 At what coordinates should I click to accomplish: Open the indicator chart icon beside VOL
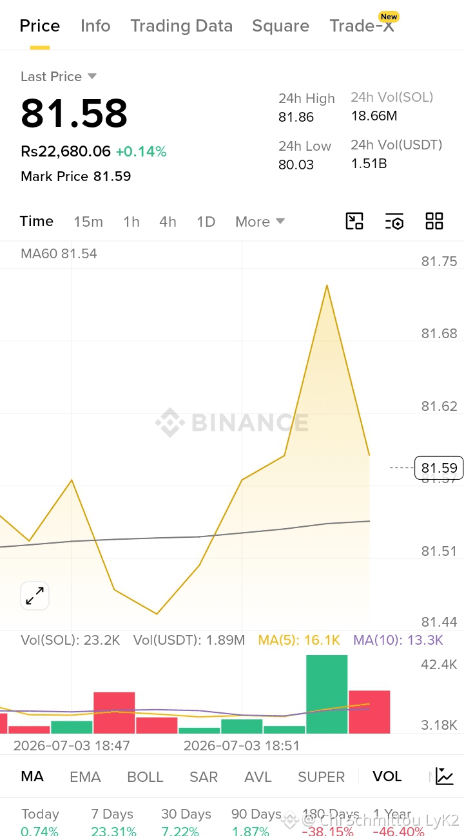click(x=445, y=776)
